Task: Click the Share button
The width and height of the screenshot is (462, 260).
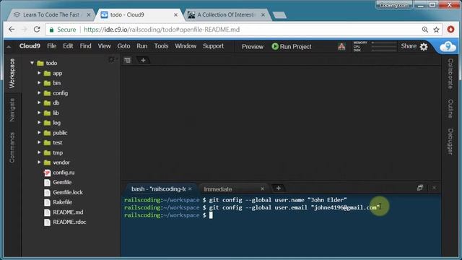Action: point(409,46)
